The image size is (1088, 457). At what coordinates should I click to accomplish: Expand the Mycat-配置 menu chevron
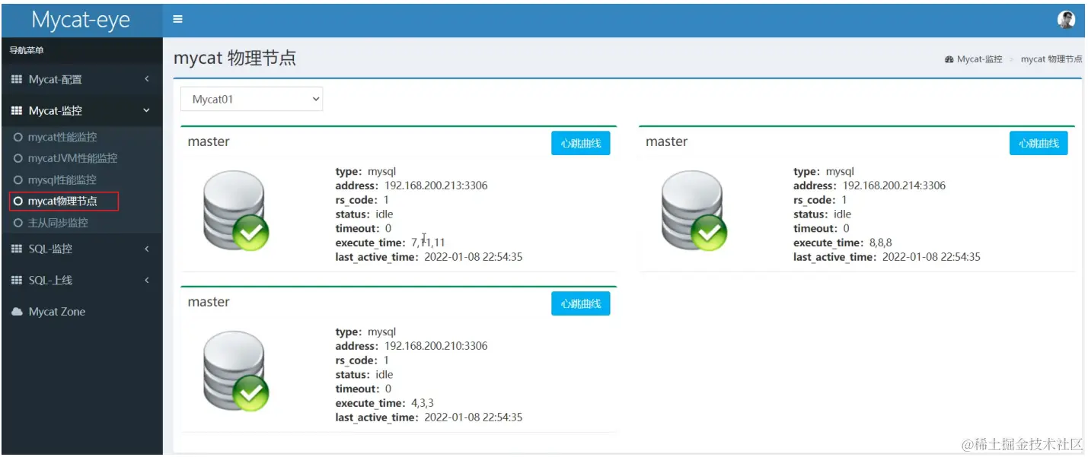pos(147,79)
